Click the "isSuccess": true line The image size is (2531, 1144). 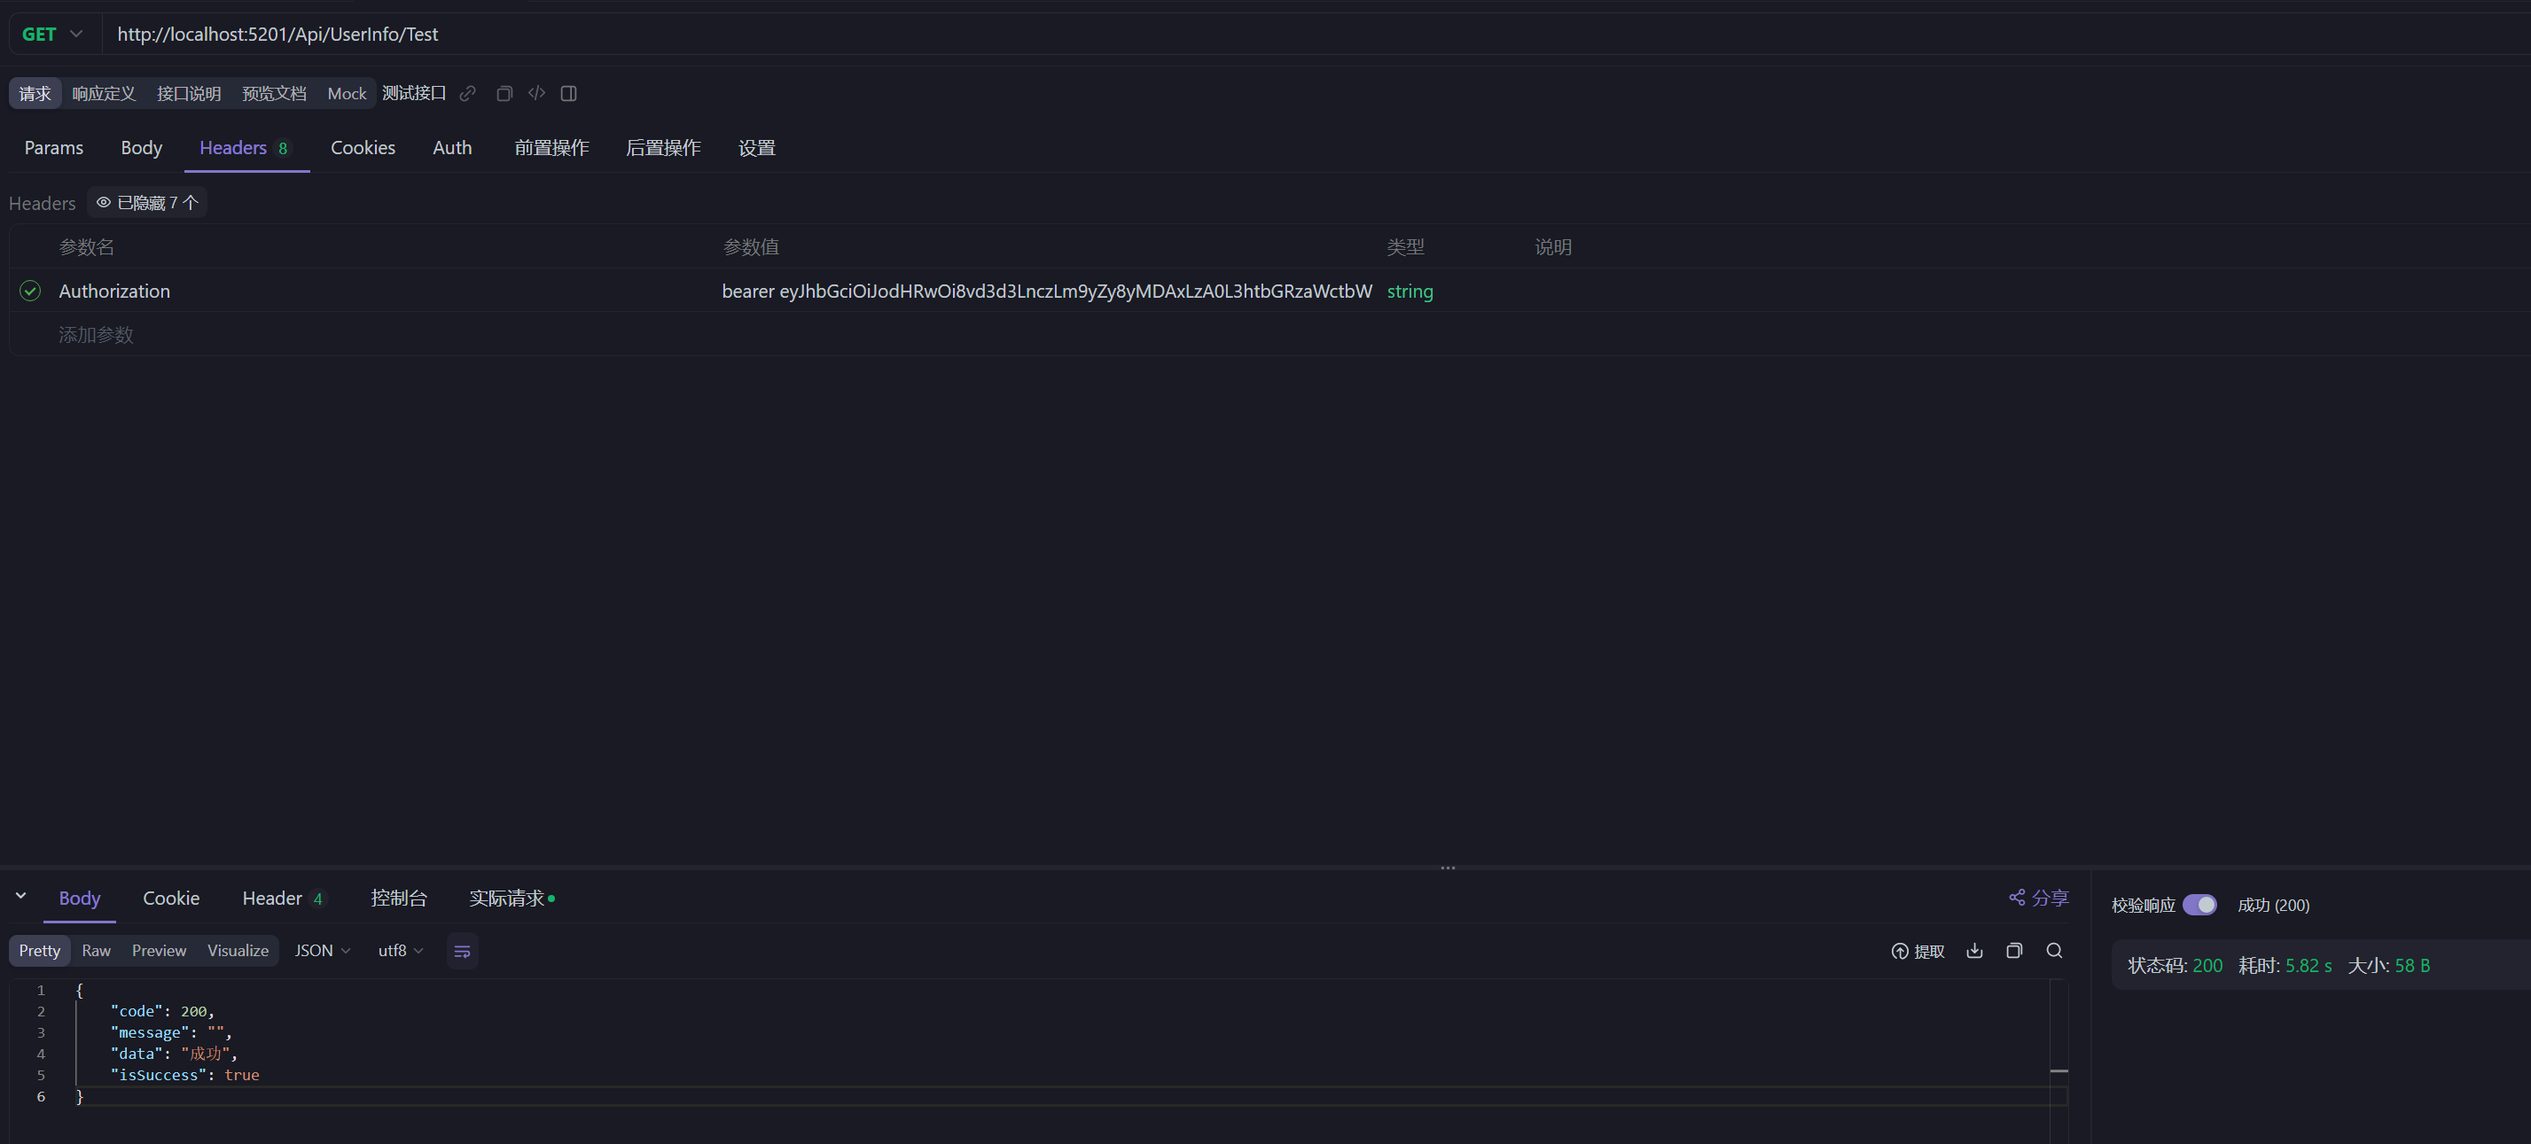tap(184, 1074)
